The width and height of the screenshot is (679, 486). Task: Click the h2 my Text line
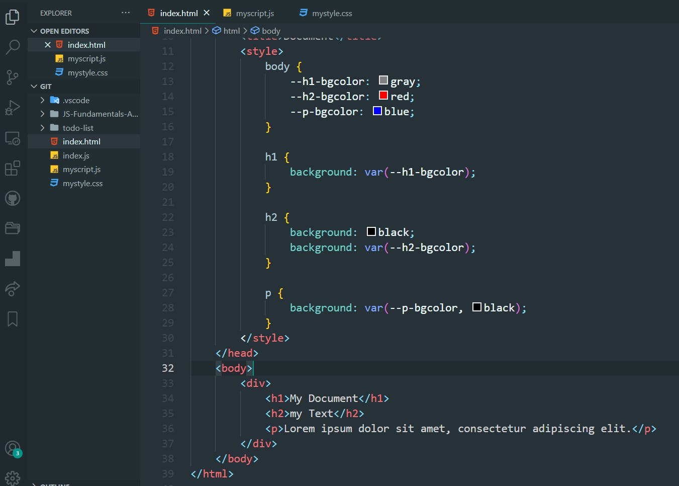point(315,414)
